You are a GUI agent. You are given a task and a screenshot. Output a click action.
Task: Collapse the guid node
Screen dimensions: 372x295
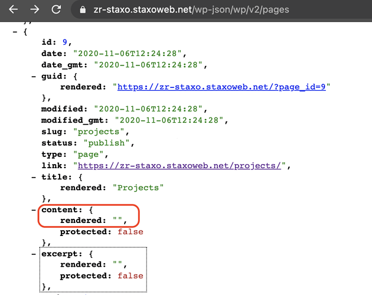pyautogui.click(x=34, y=76)
